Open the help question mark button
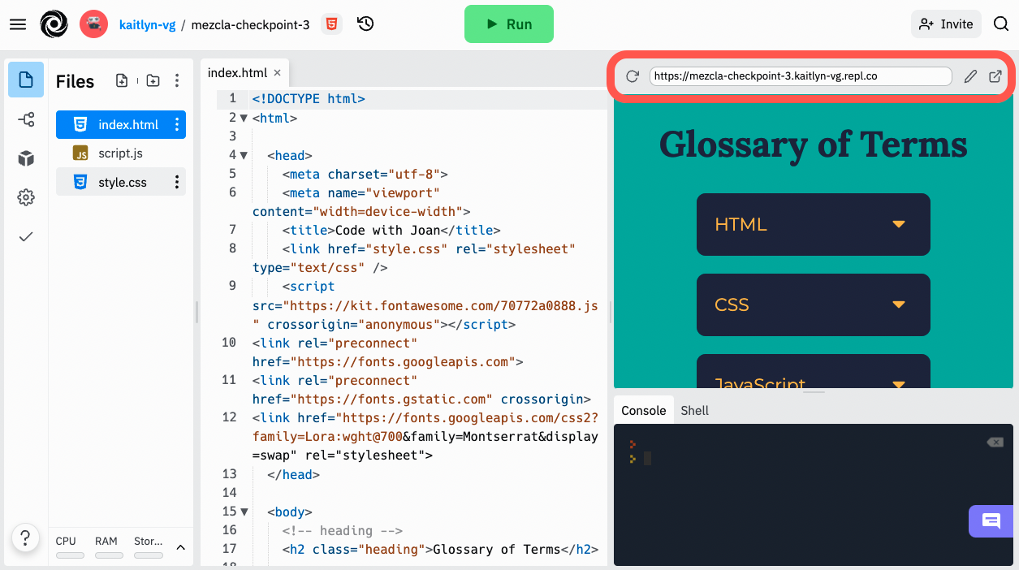The height and width of the screenshot is (570, 1019). tap(25, 538)
